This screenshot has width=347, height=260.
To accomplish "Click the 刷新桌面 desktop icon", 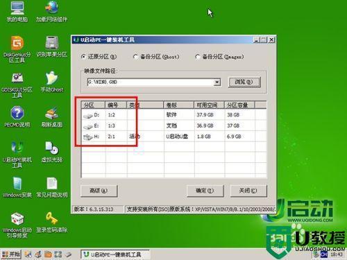I will 52,116.
